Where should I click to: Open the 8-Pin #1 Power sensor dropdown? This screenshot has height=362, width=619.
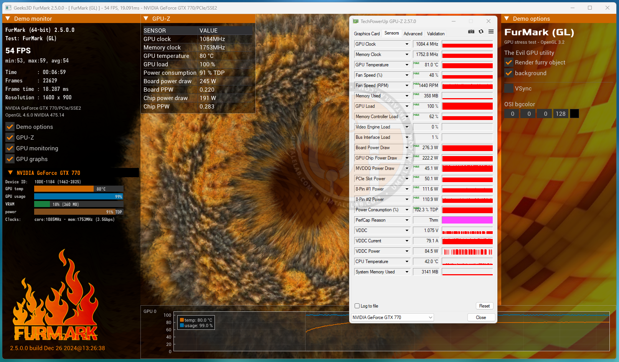coord(407,189)
